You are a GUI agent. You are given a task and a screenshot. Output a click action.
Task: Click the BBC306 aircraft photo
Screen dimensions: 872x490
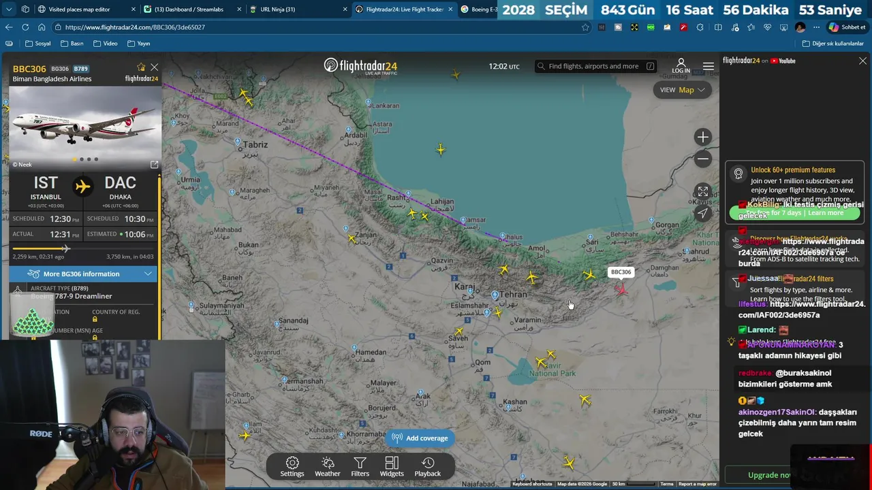84,127
